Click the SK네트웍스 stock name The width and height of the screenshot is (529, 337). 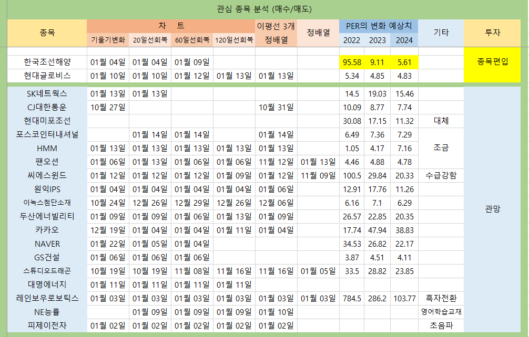[47, 93]
